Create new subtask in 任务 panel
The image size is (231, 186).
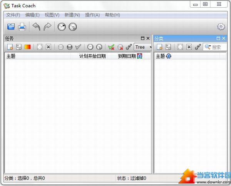pyautogui.click(x=19, y=47)
